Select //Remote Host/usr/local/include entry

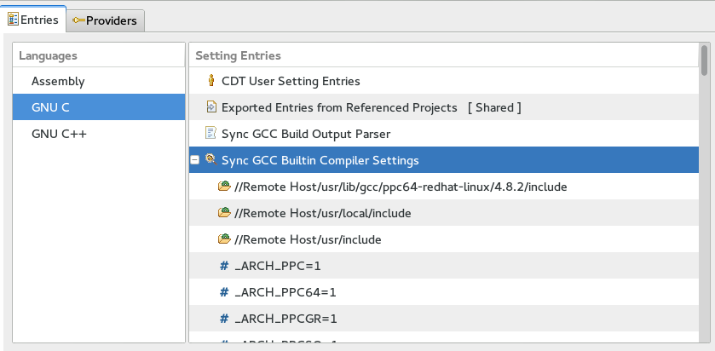(x=444, y=213)
